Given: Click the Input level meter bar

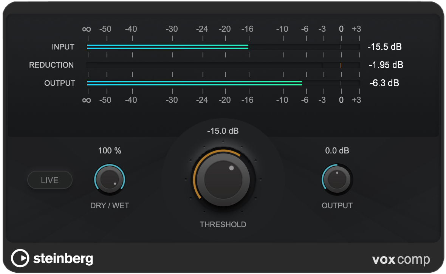Looking at the screenshot, I should tap(223, 47).
